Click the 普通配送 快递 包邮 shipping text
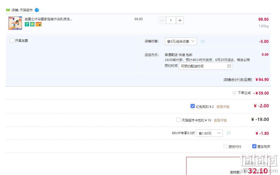 [x=178, y=55]
